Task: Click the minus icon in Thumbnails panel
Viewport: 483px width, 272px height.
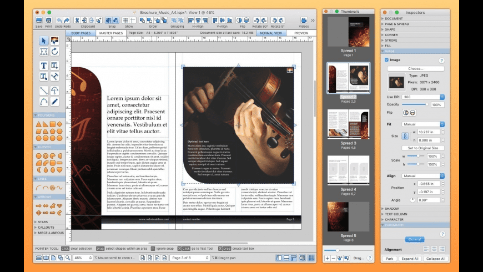Action: [x=333, y=258]
